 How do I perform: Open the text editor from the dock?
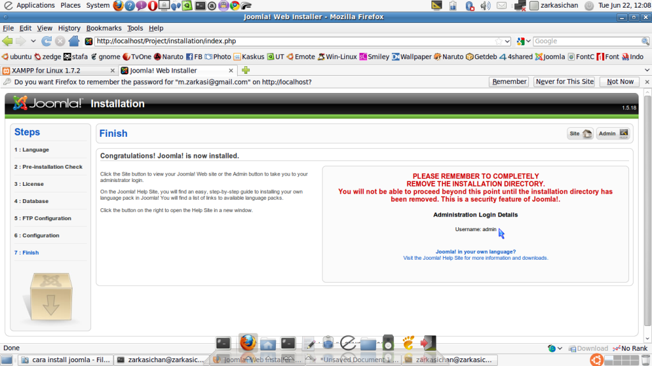(308, 344)
